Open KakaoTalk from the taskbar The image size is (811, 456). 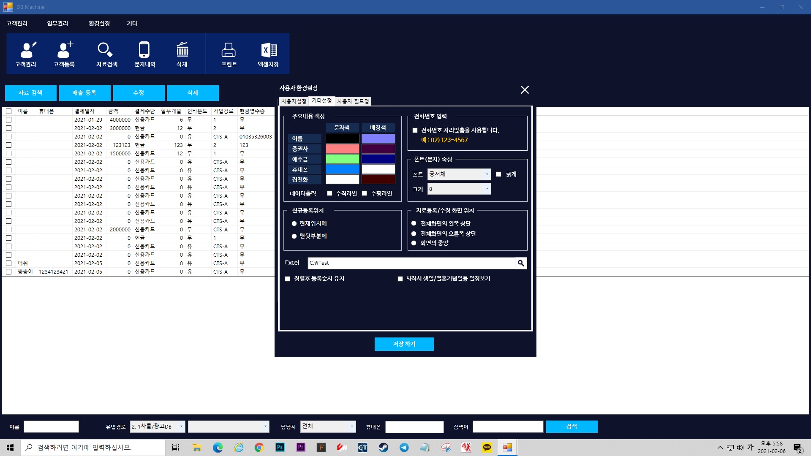coord(487,448)
